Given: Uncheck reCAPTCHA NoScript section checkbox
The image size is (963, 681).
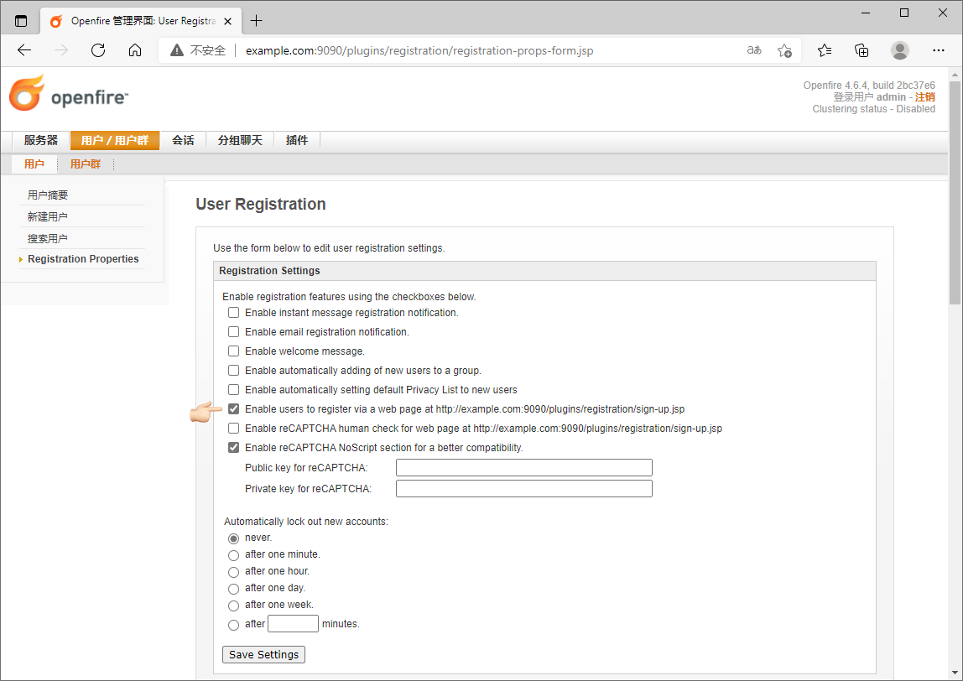Looking at the screenshot, I should [233, 448].
